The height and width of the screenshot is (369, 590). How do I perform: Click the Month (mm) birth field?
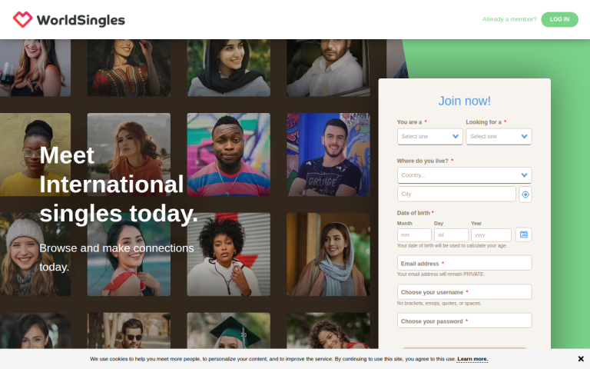tap(414, 235)
